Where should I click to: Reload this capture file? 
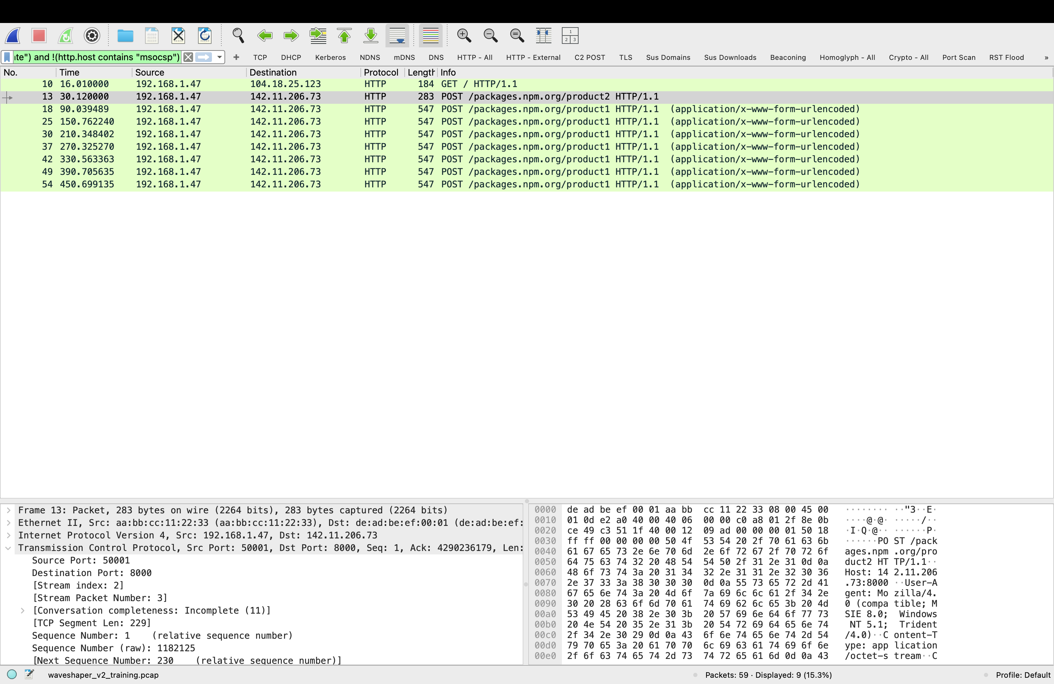coord(205,36)
